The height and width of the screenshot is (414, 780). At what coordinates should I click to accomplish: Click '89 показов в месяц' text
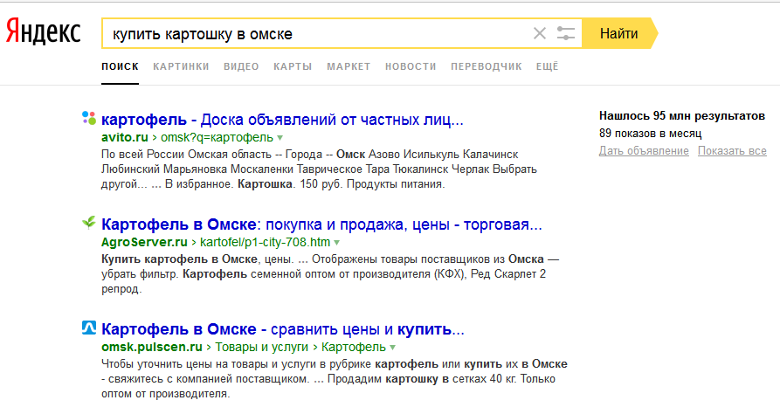click(650, 134)
